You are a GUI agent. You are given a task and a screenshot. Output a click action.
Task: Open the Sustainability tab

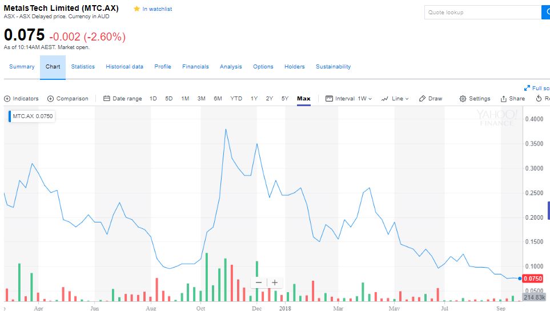point(333,67)
